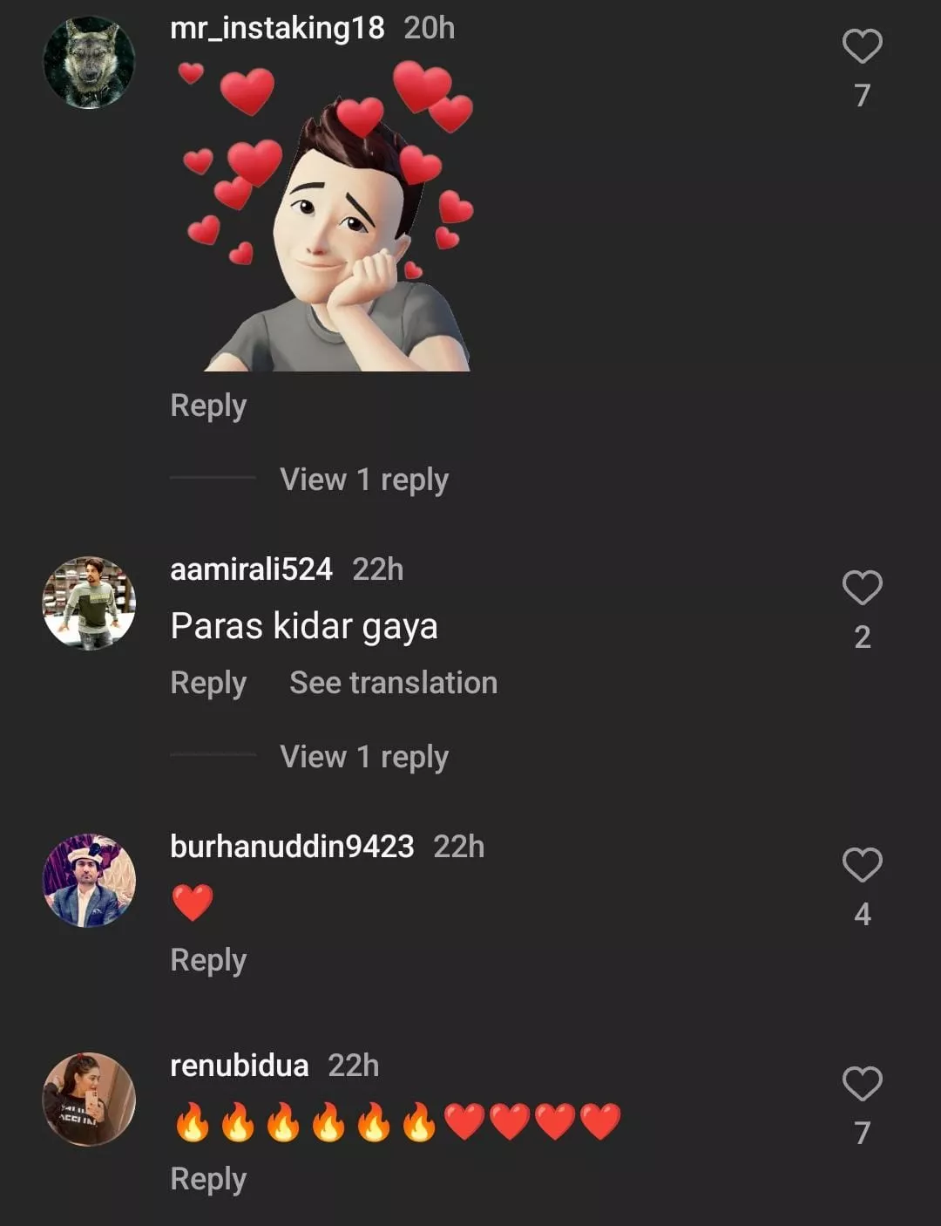Reply to aamirali524's comment

pyautogui.click(x=208, y=684)
